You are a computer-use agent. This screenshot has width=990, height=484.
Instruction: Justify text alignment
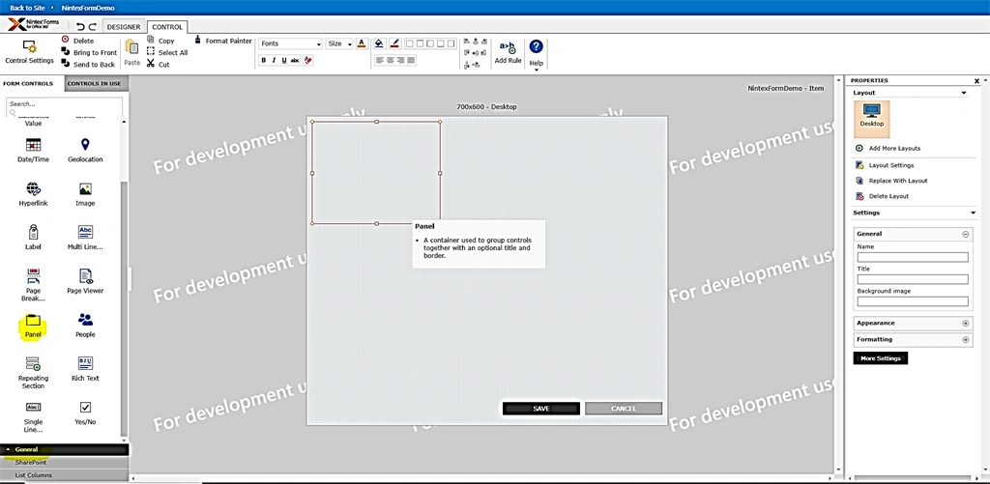point(411,60)
